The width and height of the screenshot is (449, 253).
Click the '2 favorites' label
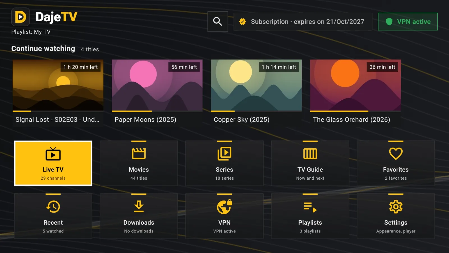tap(396, 178)
